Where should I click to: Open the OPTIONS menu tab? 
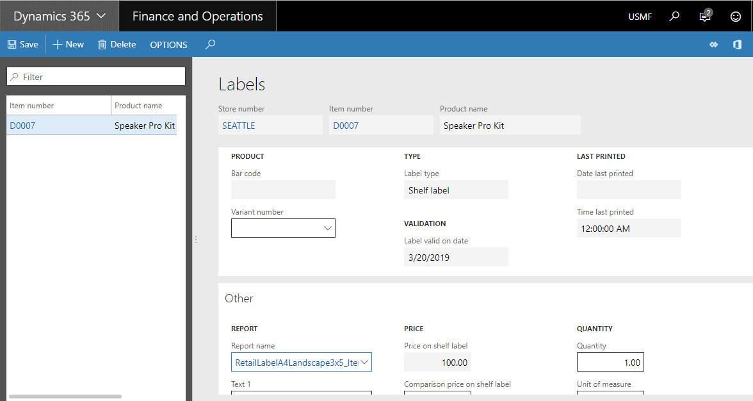(x=168, y=45)
